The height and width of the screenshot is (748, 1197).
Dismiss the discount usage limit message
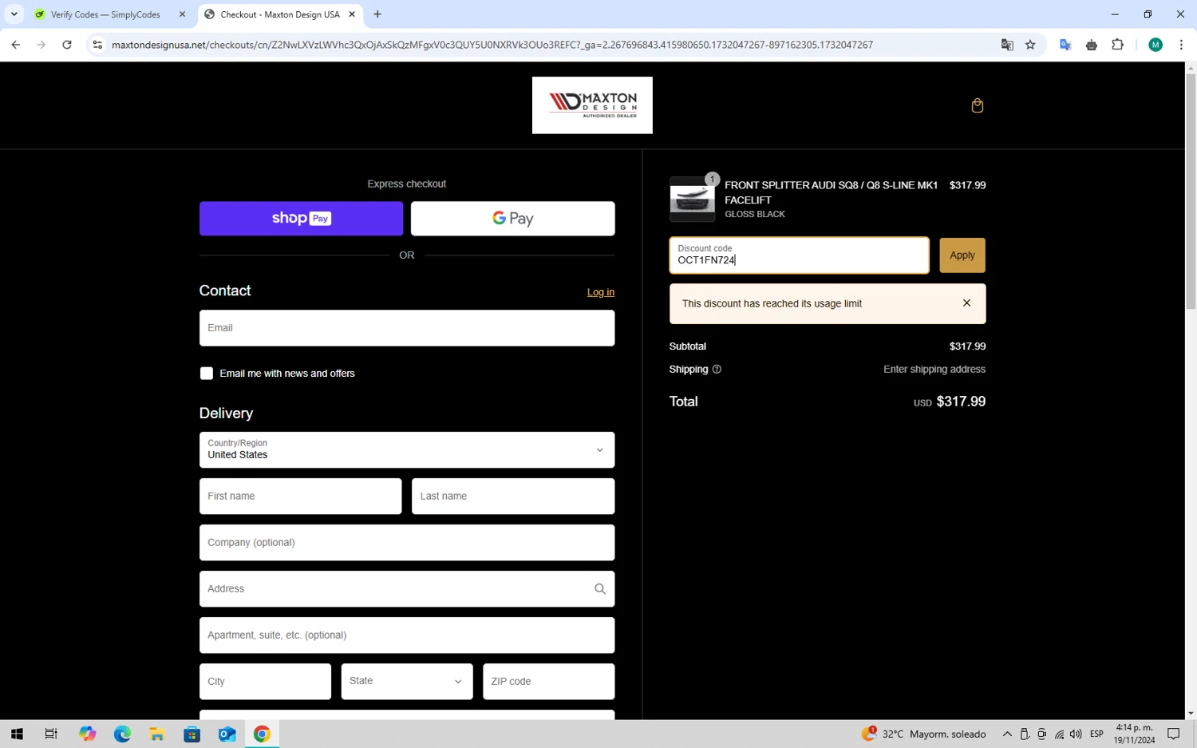click(x=966, y=303)
